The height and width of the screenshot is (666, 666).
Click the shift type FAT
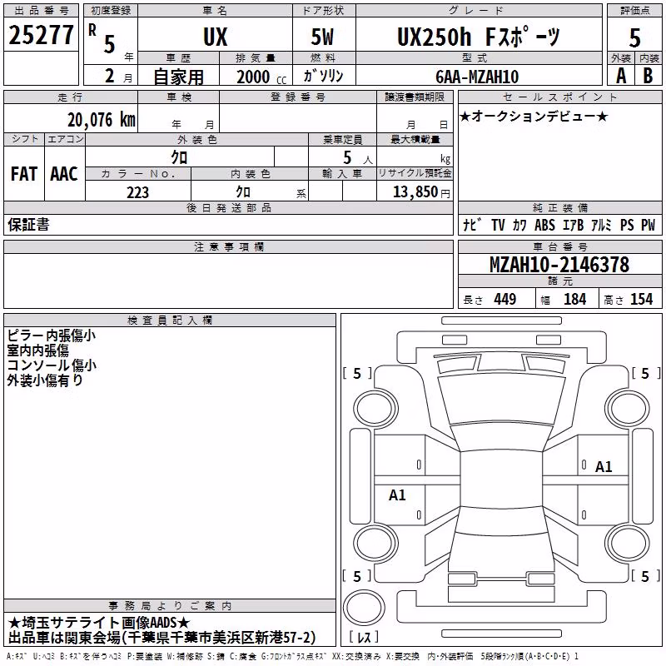[x=24, y=174]
